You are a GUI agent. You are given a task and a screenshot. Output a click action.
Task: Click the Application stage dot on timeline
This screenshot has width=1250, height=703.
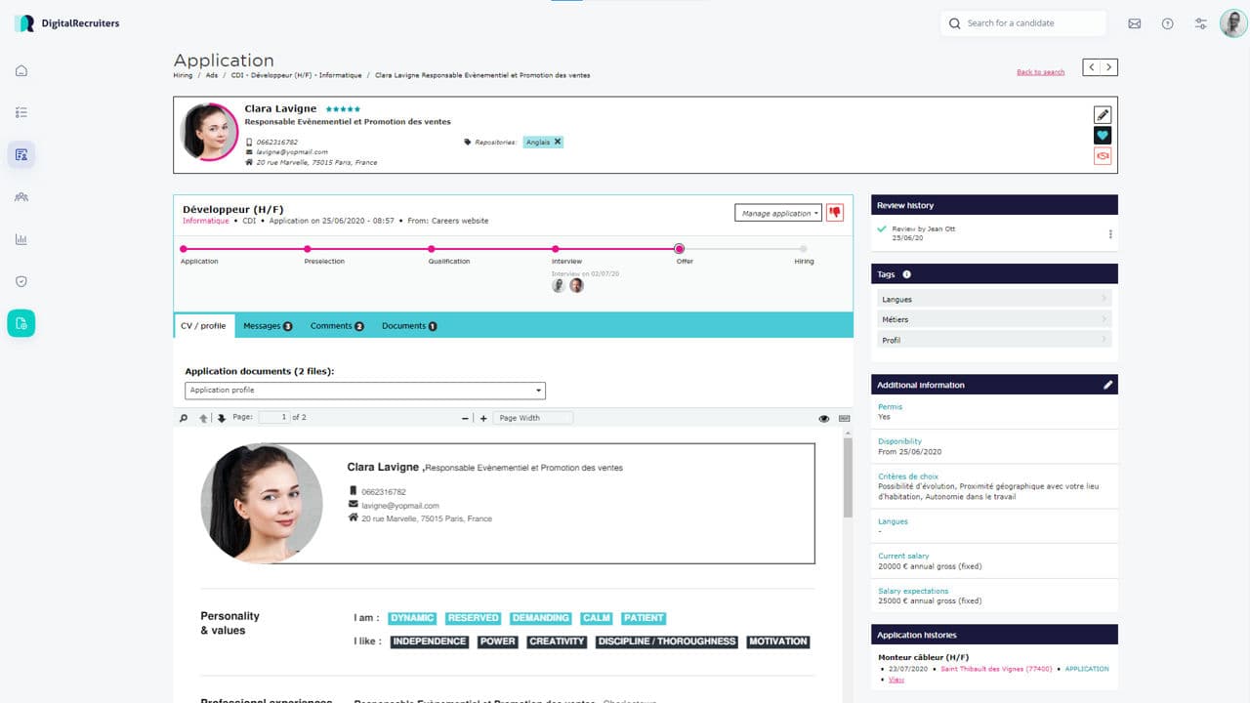tap(184, 249)
